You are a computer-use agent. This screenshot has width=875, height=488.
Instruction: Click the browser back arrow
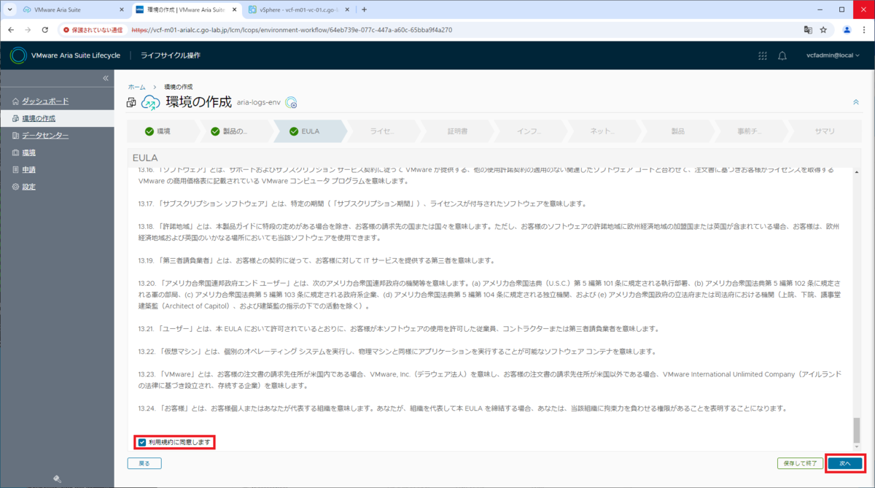[x=12, y=30]
